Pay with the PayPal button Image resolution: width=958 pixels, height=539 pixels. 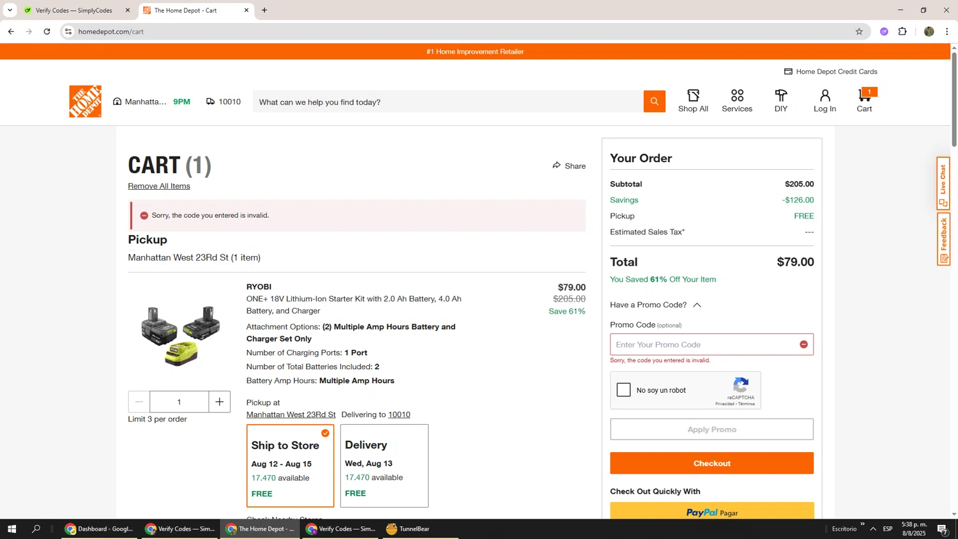[x=711, y=511]
